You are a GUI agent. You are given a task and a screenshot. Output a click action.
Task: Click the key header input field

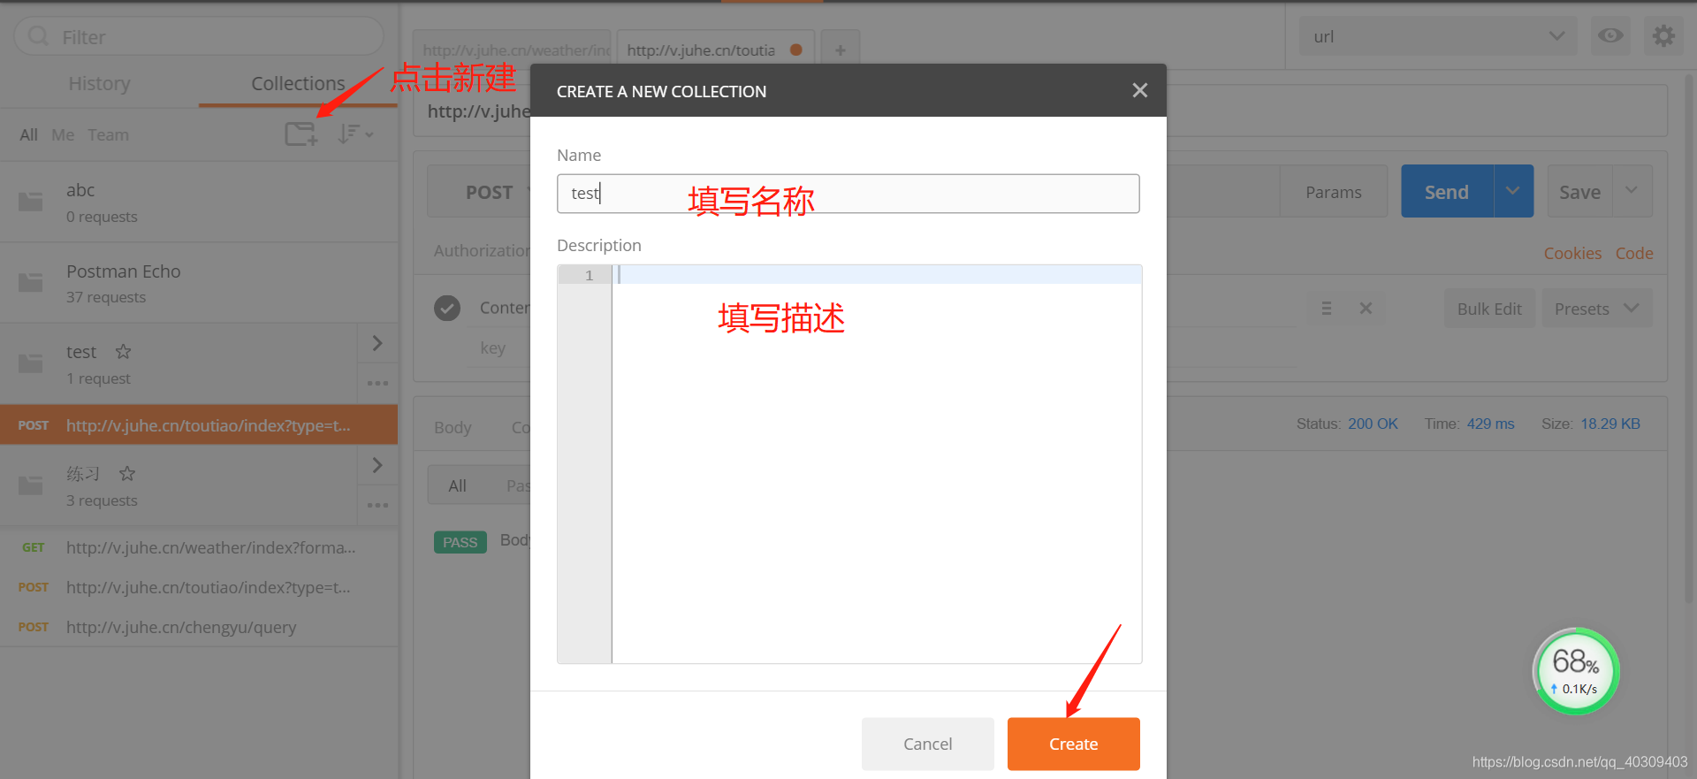(x=498, y=348)
